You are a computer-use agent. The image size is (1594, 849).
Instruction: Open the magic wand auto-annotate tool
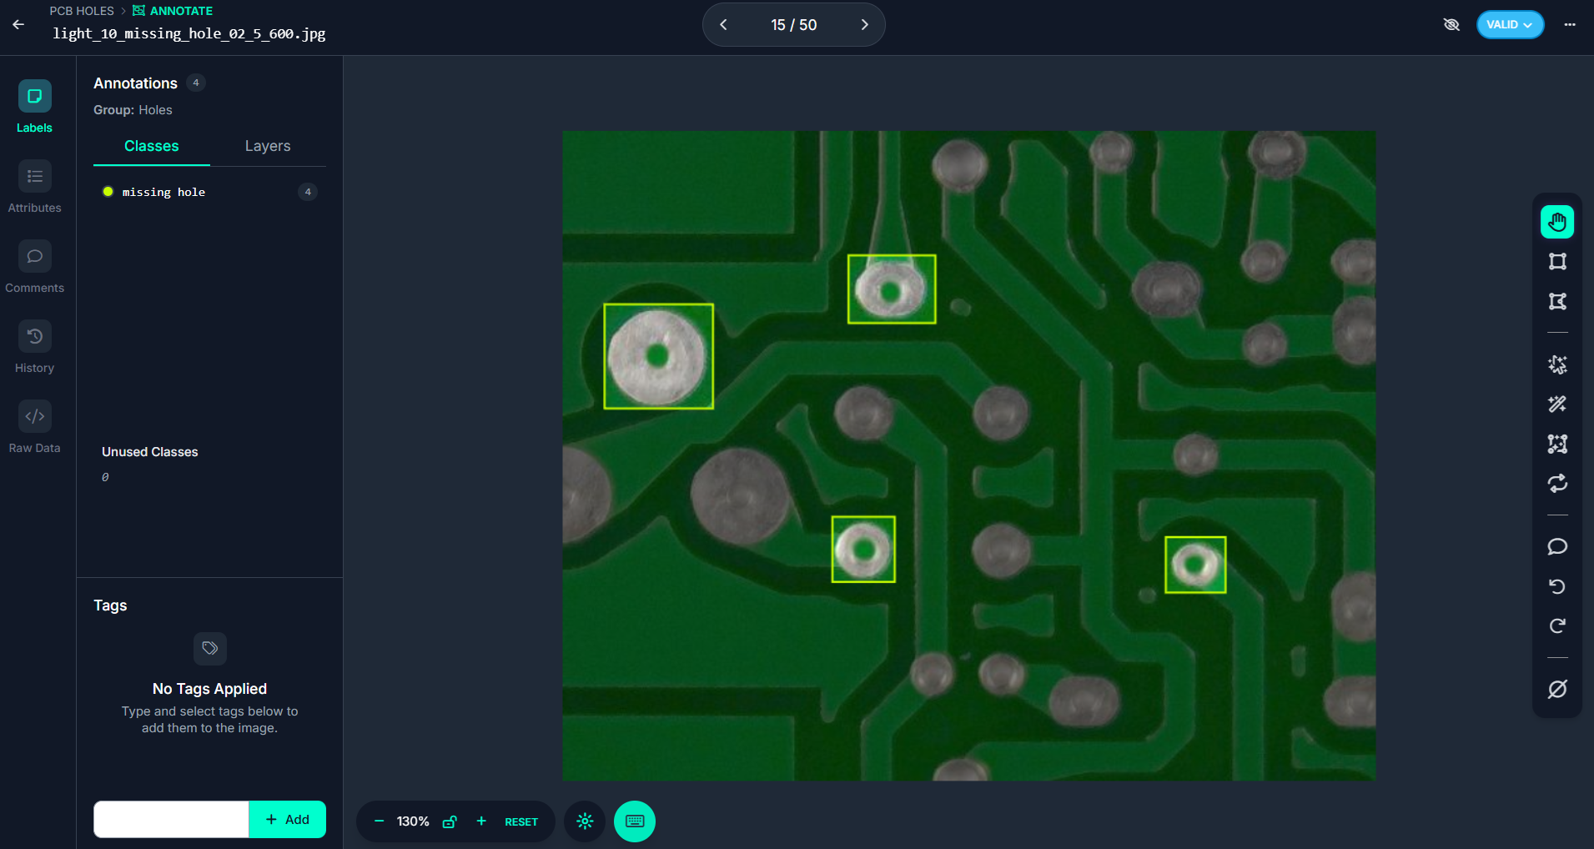(1557, 404)
